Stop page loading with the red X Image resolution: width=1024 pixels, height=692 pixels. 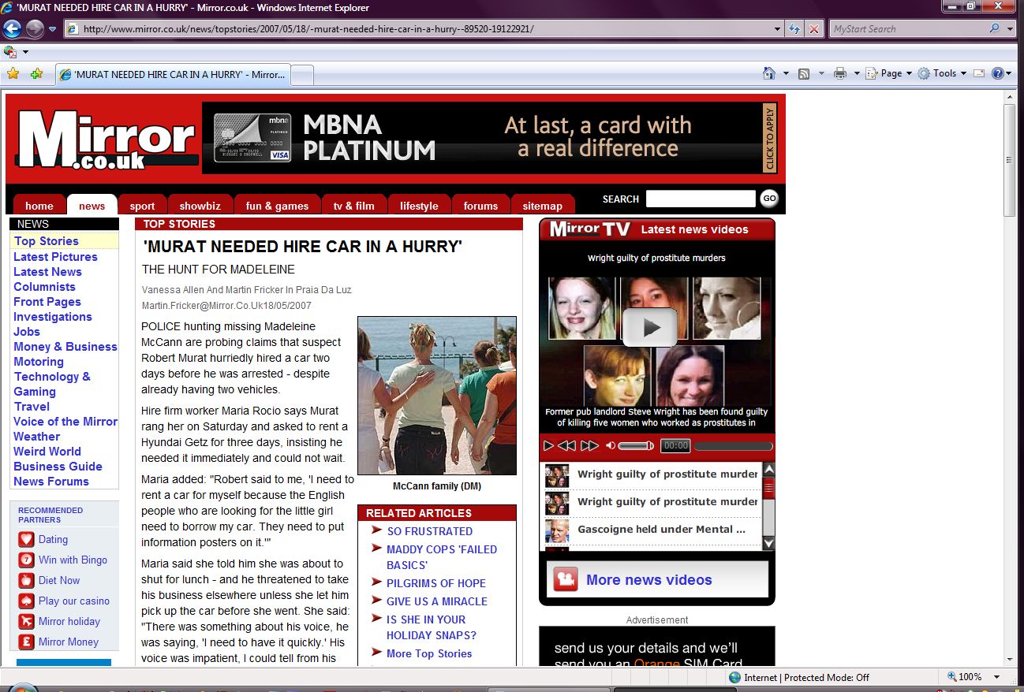point(814,29)
